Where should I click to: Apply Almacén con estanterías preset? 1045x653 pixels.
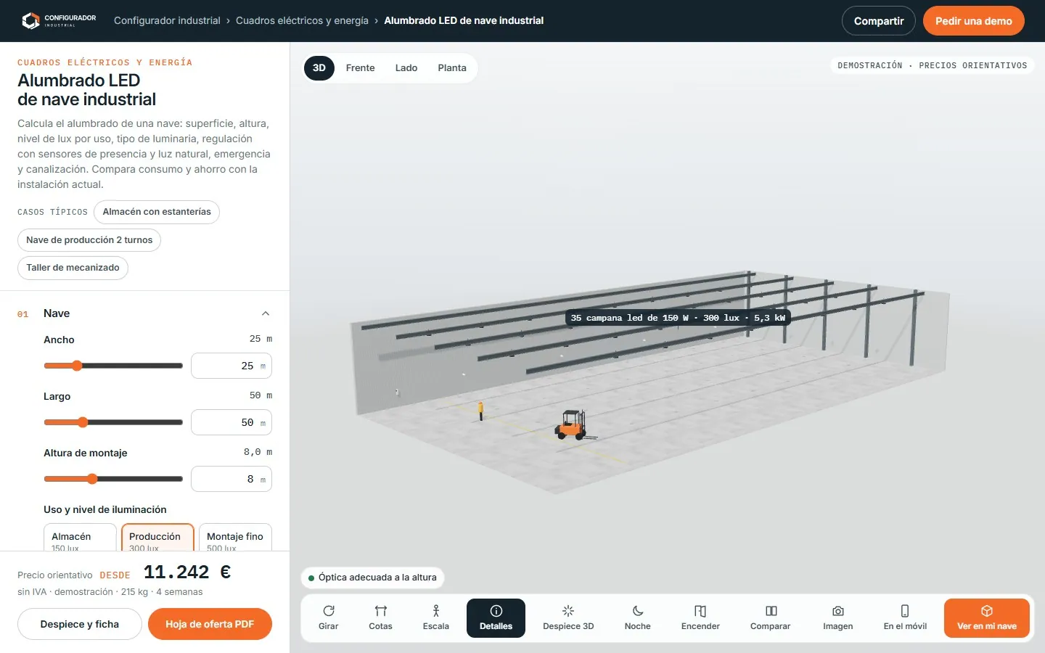click(157, 212)
